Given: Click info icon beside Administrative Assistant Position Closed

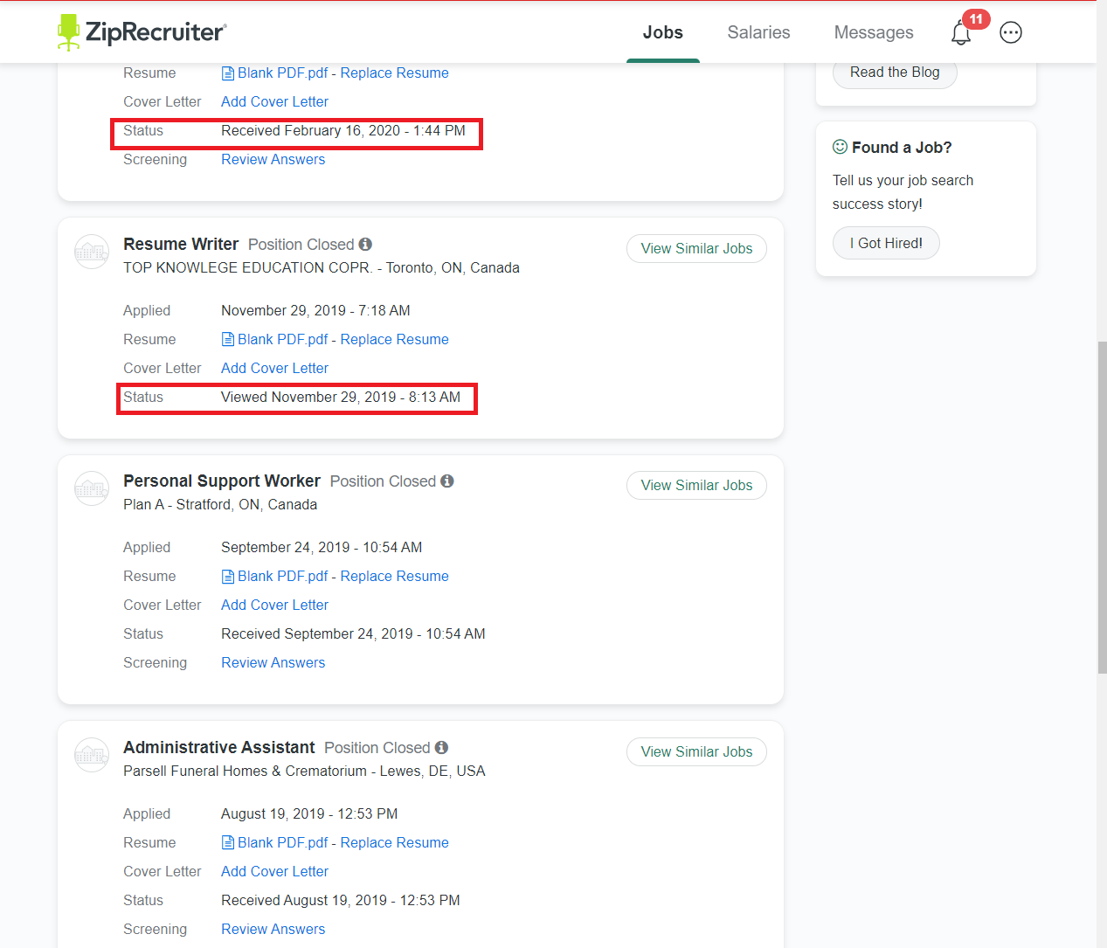Looking at the screenshot, I should point(441,748).
